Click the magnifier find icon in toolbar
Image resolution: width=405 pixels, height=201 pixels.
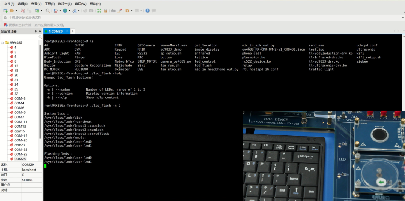point(48,11)
